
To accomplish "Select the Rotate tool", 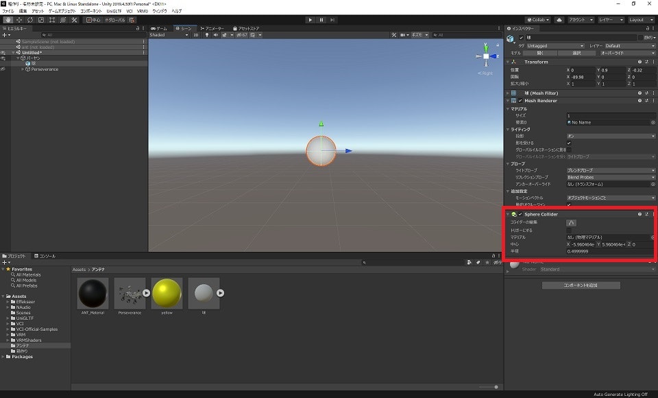I will click(30, 20).
